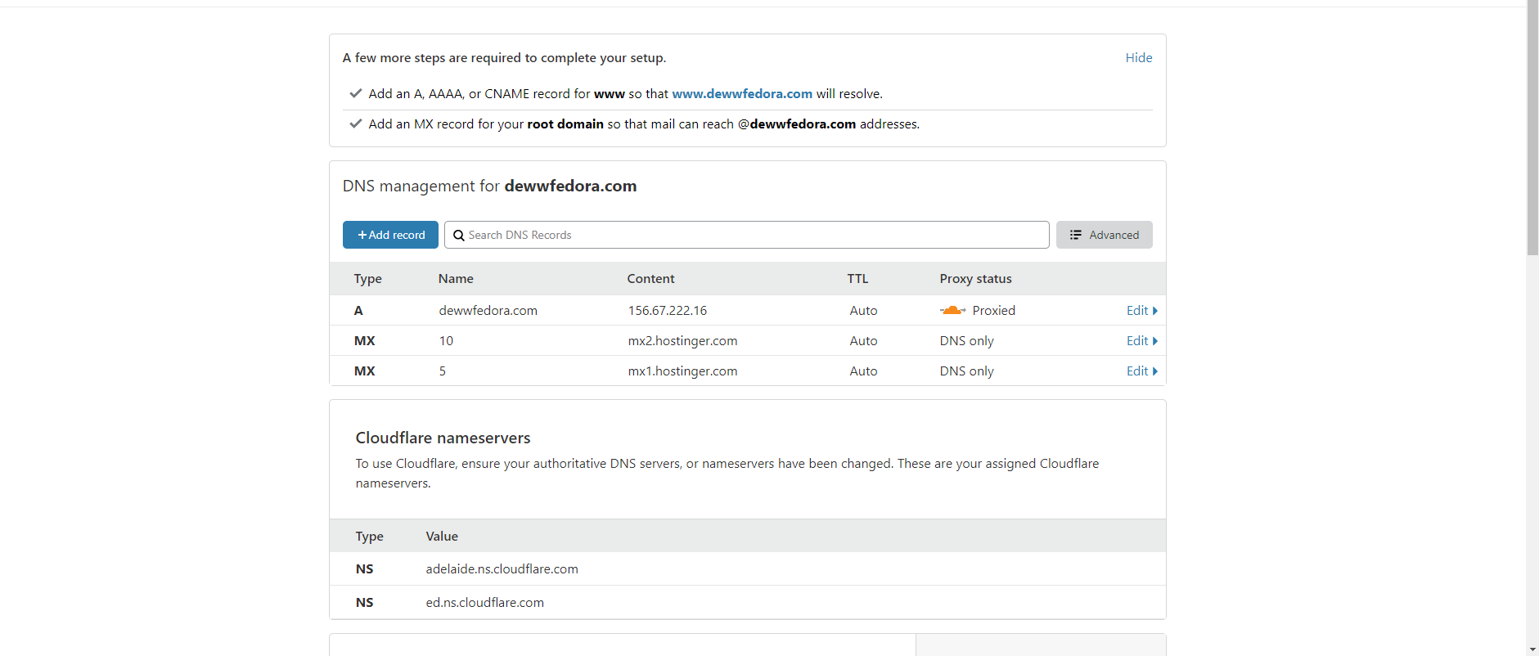1539x656 pixels.
Task: Select mx1.hostinger.com content cell
Action: point(682,371)
